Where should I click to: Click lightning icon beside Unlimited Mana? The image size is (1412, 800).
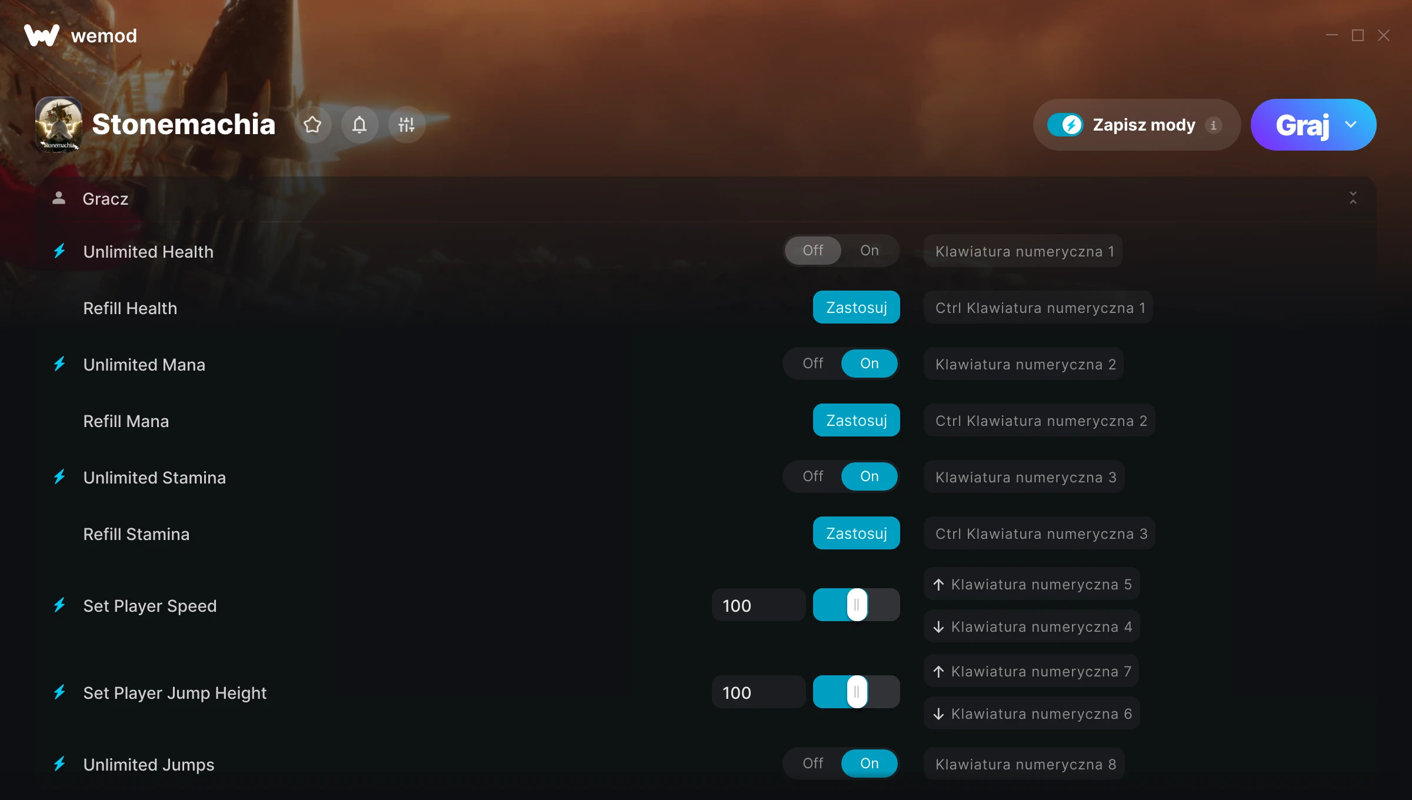tap(59, 364)
